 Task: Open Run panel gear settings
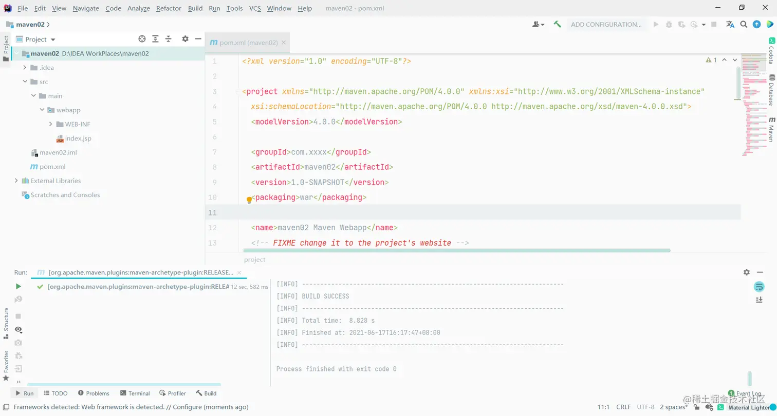coord(747,272)
